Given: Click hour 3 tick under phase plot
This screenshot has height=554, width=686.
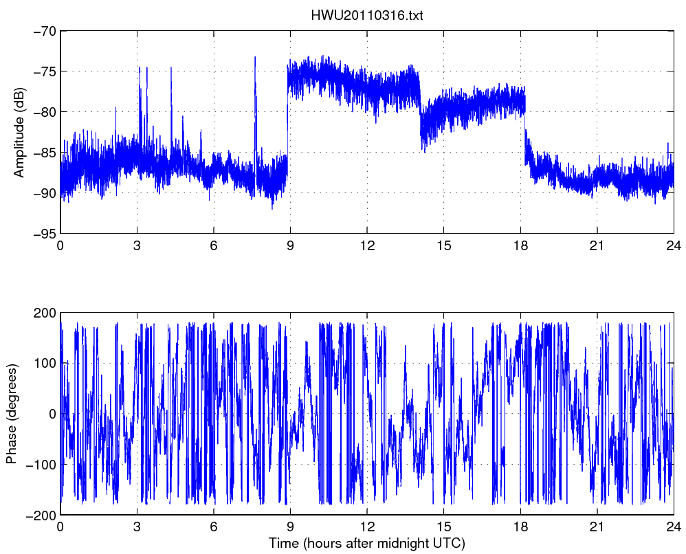Looking at the screenshot, I should [137, 527].
